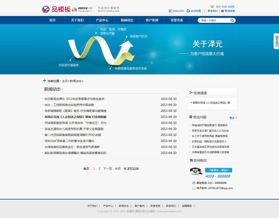Click 诚聘精英 link in the footer
This screenshot has height=218, width=279.
(187, 206)
